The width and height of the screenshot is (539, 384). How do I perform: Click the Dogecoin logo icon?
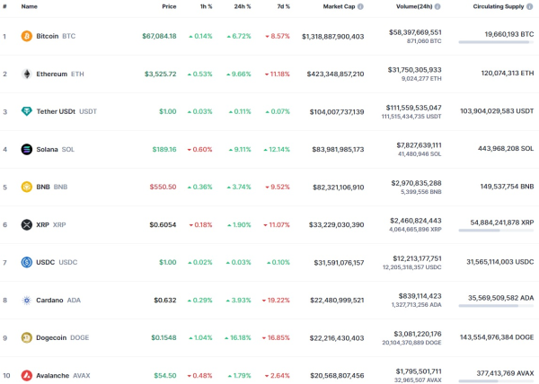tap(26, 338)
